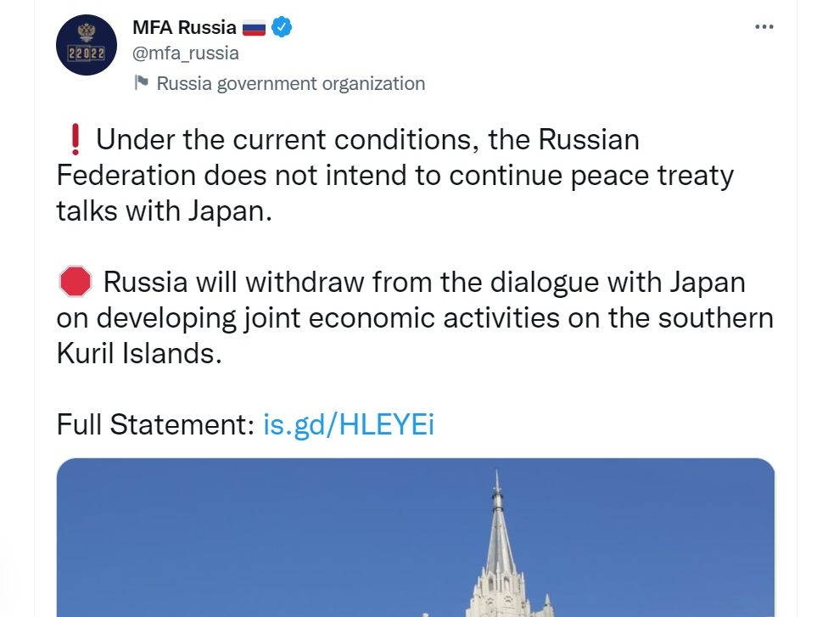Screen dimensions: 817x617
Task: Click the paragraph about the southern Kuril Islands
Action: click(415, 317)
